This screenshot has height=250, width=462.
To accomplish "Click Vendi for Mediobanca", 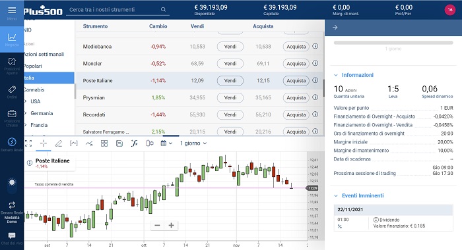I will (230, 47).
